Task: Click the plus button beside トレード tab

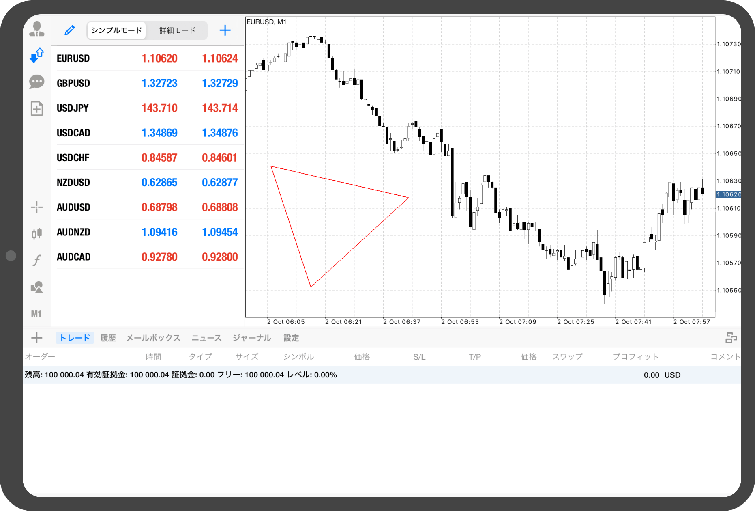Action: point(37,338)
